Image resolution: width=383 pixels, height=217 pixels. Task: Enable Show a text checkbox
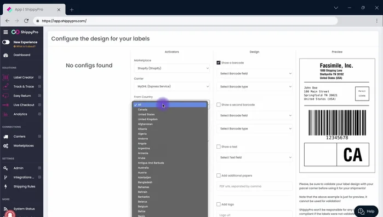point(219,146)
